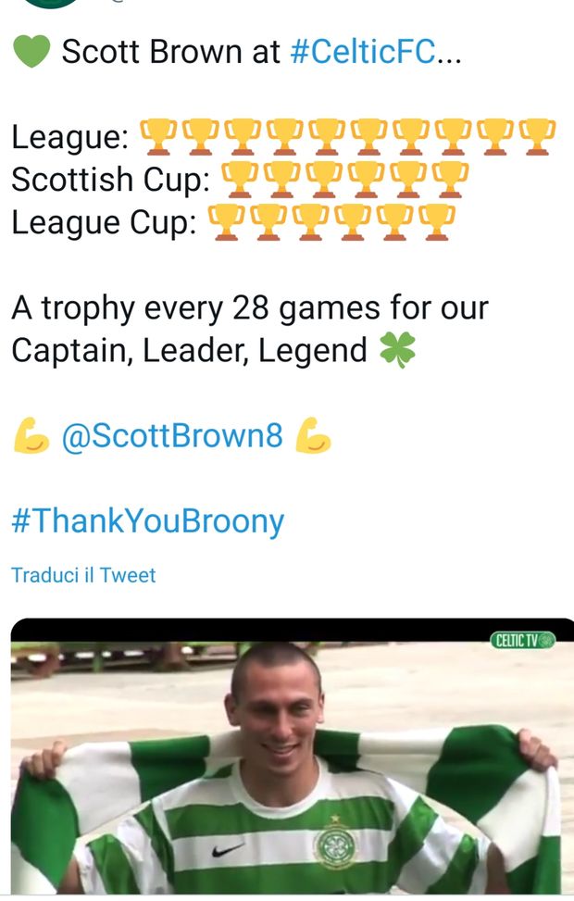Open the @ScottBrown8 profile mention

coord(172,435)
